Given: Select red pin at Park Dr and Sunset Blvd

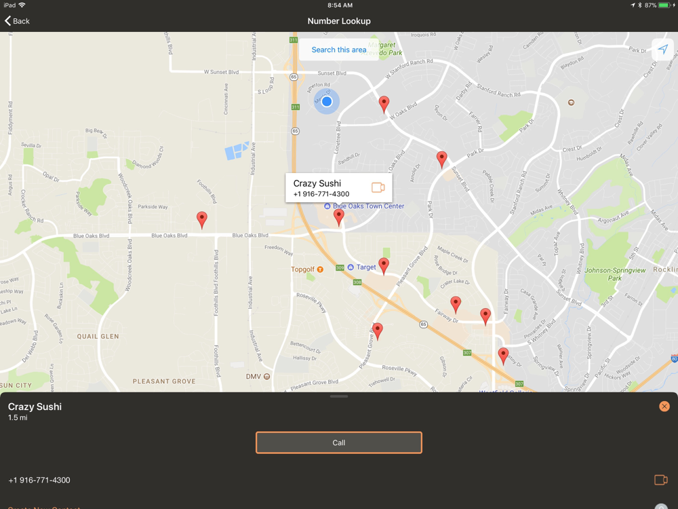Looking at the screenshot, I should tap(441, 159).
